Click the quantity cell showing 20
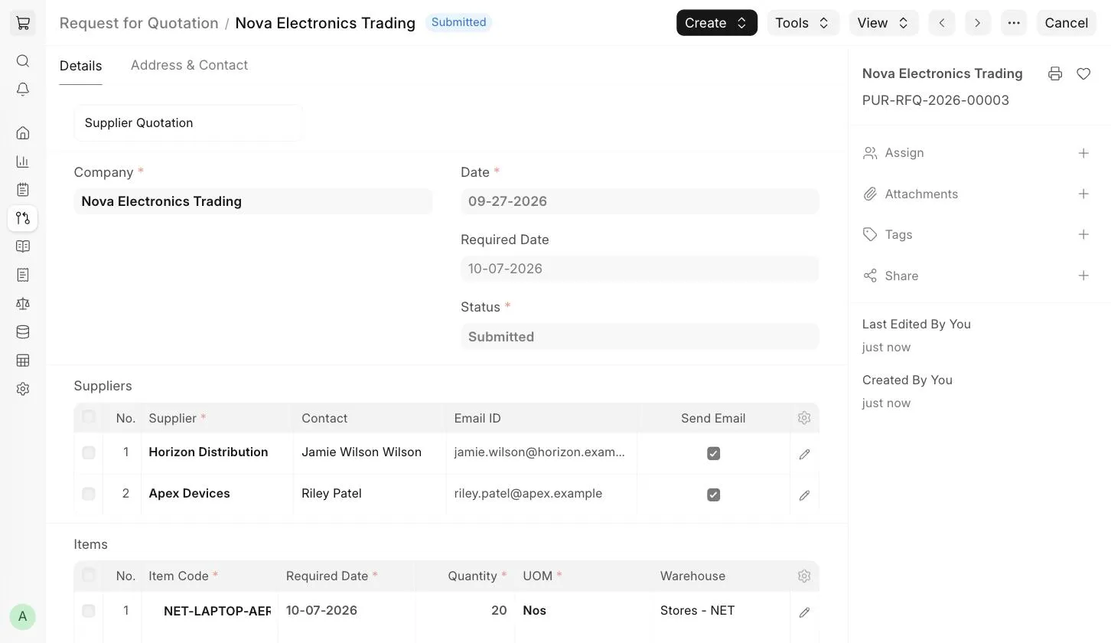 (465, 611)
